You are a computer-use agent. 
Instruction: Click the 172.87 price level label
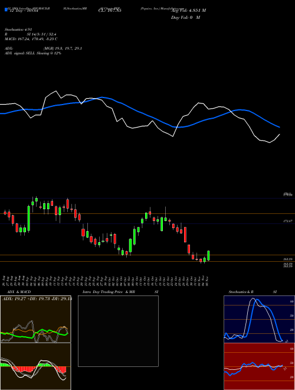point(287,221)
